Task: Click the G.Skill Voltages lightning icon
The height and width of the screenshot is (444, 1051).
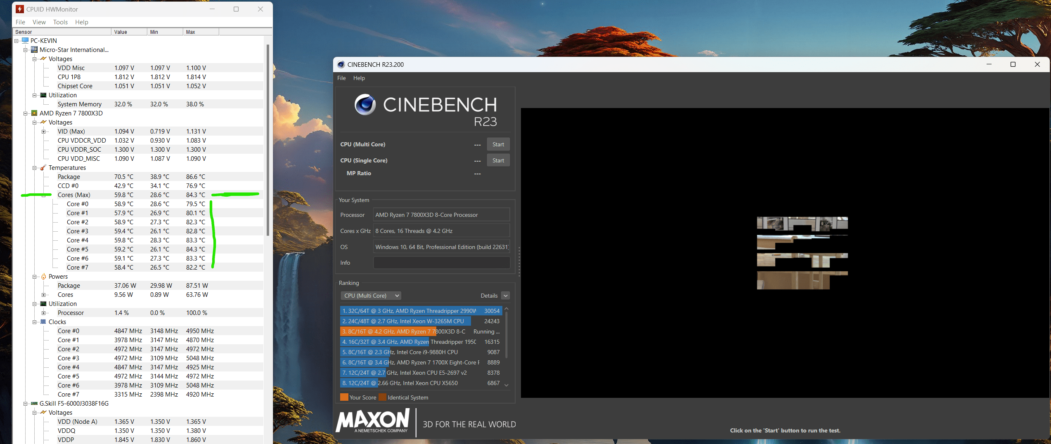Action: [43, 412]
